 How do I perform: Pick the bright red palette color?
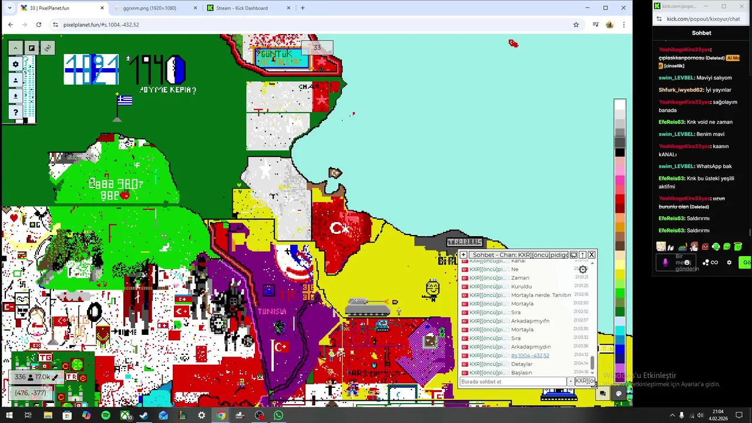(x=620, y=199)
